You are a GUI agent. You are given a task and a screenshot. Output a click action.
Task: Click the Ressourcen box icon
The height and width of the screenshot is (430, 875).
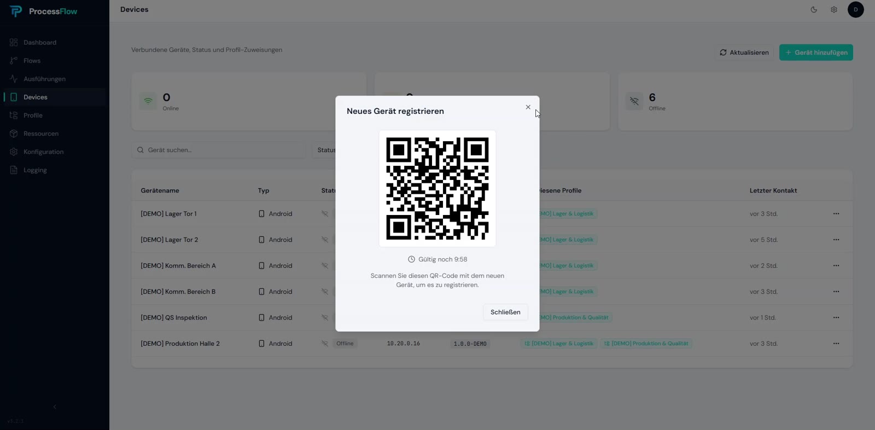coord(14,133)
